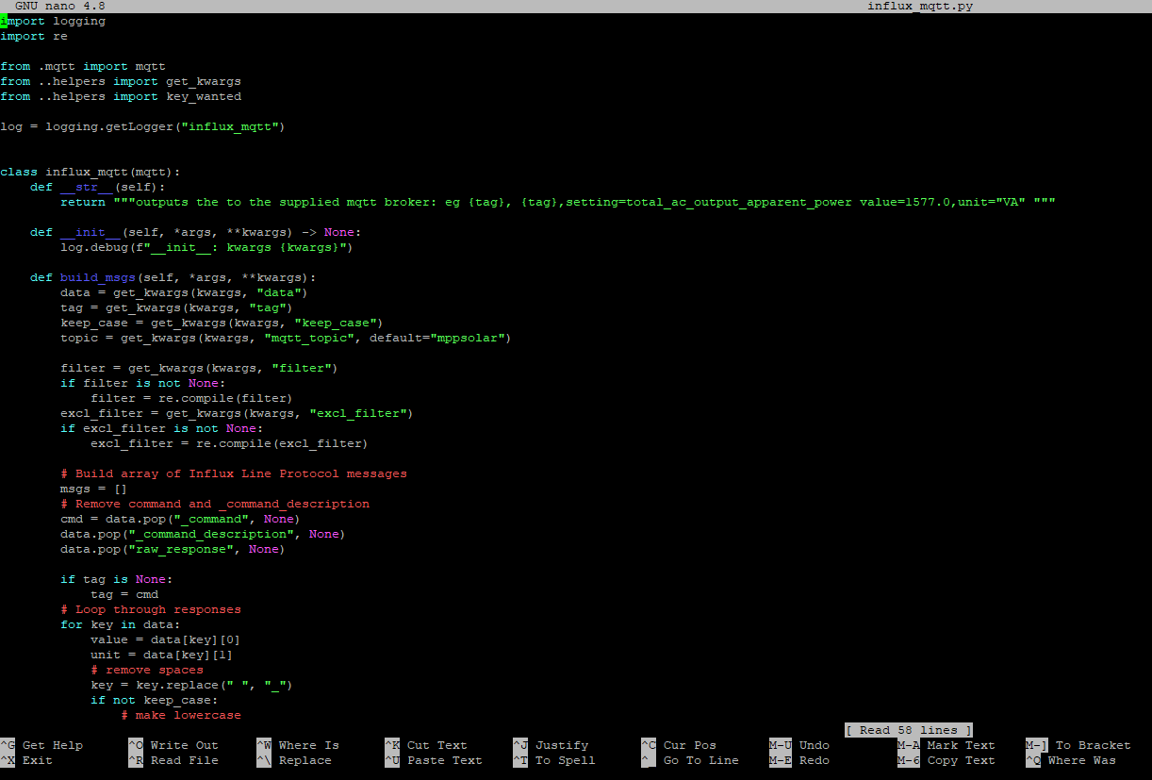Click the 'import get_kwargs' line
1152x780 pixels.
pos(121,81)
